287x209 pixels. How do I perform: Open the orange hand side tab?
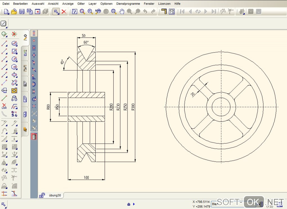click(25, 129)
